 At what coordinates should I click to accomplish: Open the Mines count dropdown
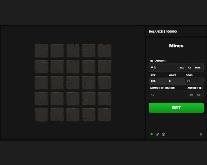[176, 81]
